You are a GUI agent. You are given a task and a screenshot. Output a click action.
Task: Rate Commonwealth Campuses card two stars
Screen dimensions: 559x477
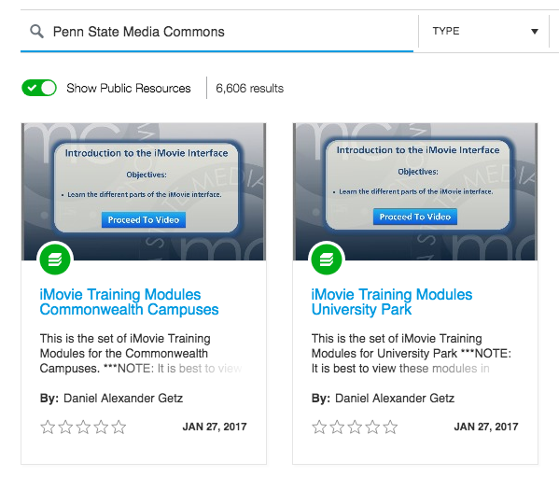[x=65, y=427]
